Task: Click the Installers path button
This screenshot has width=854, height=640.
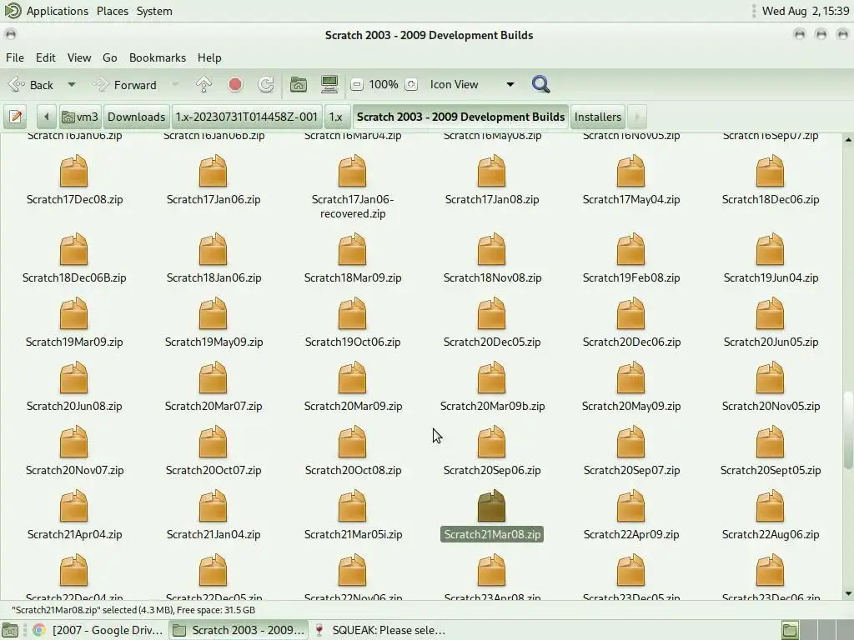Action: pyautogui.click(x=597, y=117)
